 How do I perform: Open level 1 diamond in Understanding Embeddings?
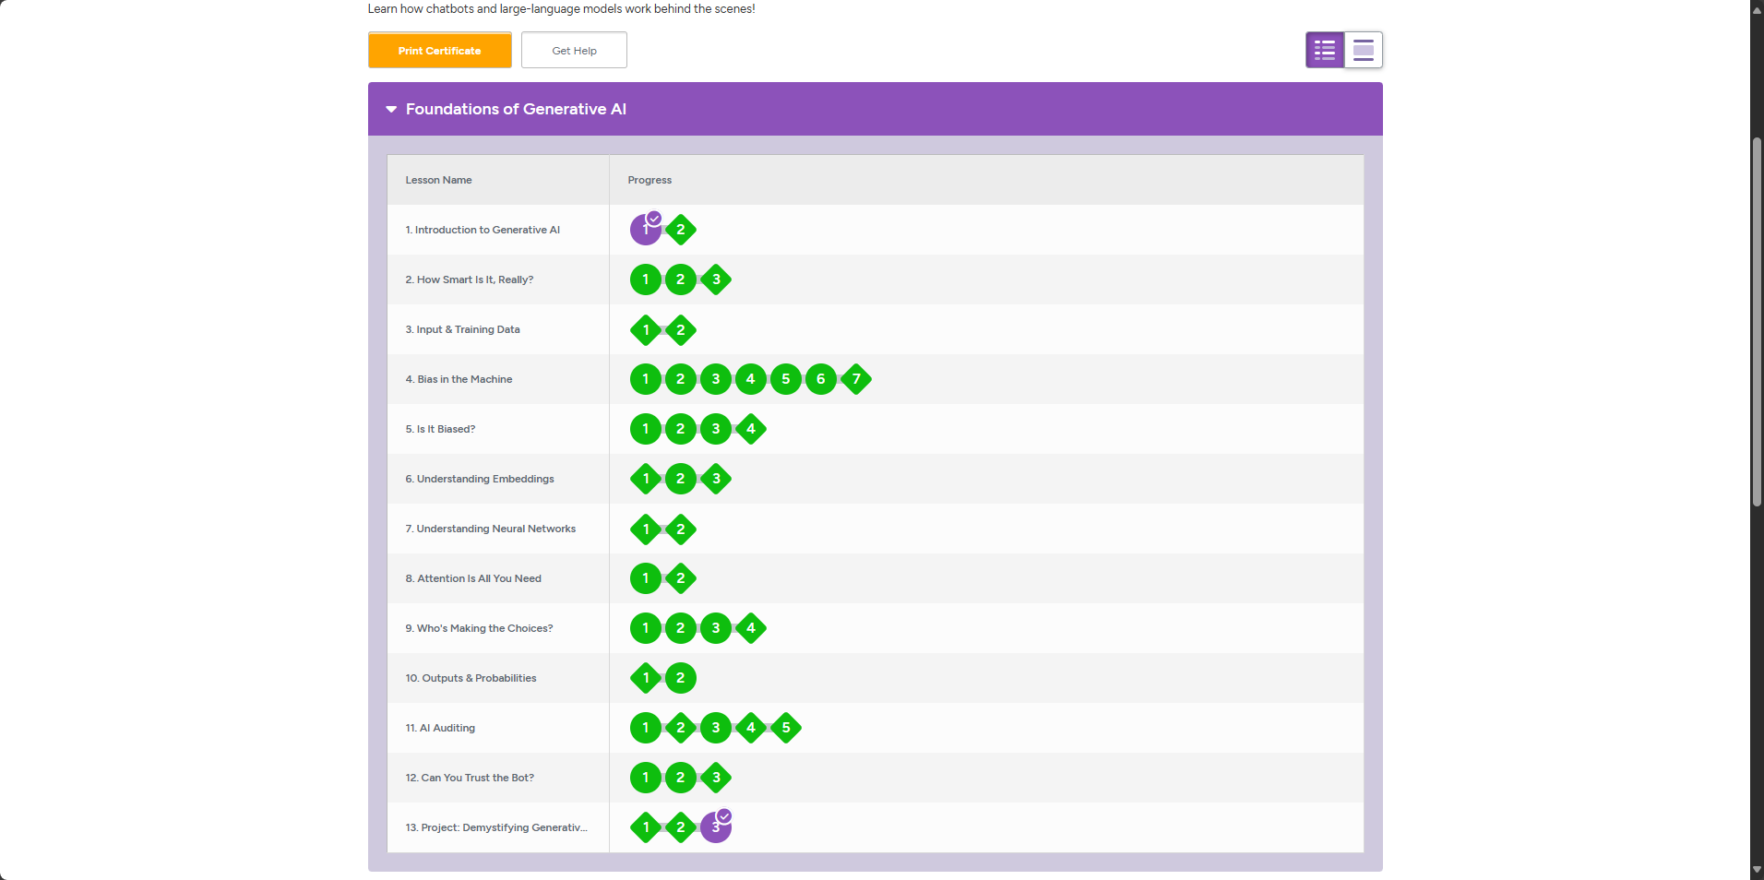646,479
